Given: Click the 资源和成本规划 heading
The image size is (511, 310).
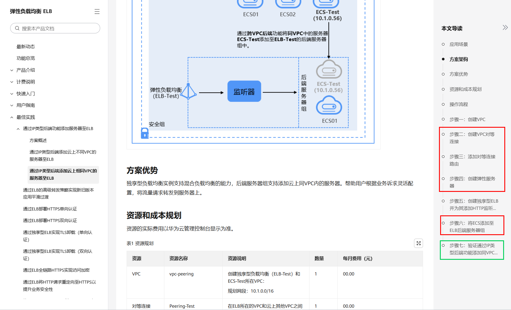Looking at the screenshot, I should (x=154, y=215).
